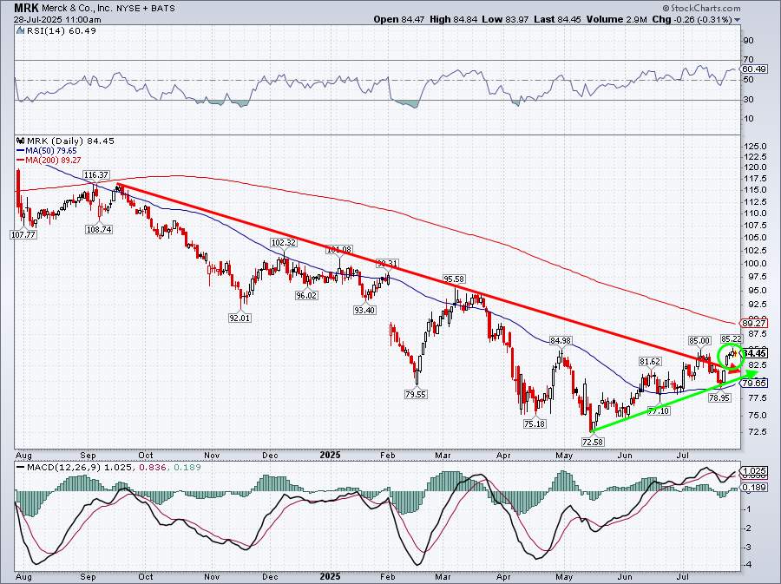
Task: Click the MRK (Daily) candlestick legend icon
Action: 21,140
